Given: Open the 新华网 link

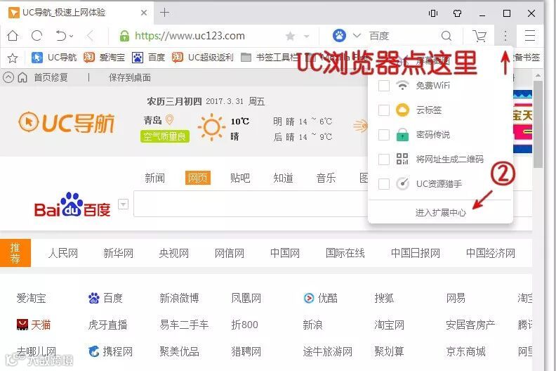Looking at the screenshot, I should (x=118, y=253).
